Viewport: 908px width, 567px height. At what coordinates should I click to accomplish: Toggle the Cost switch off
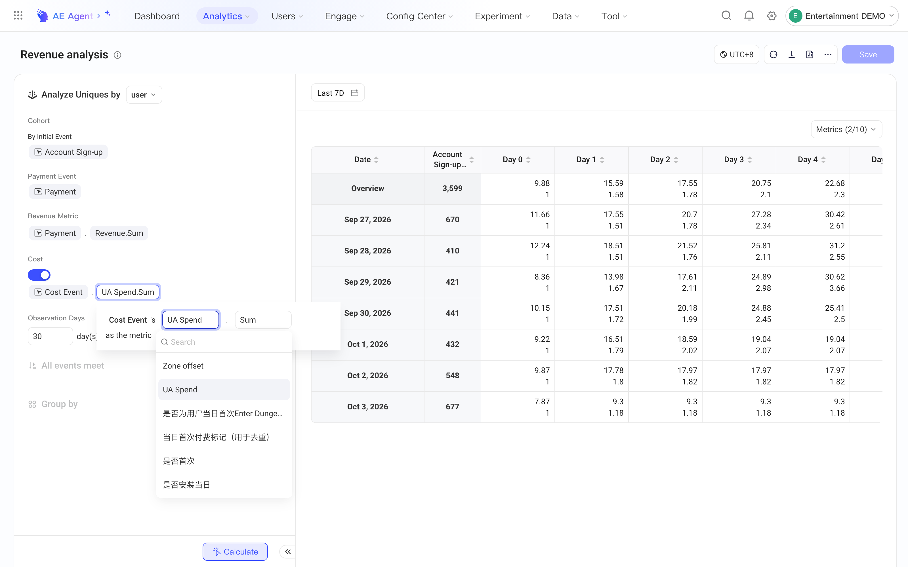point(39,275)
